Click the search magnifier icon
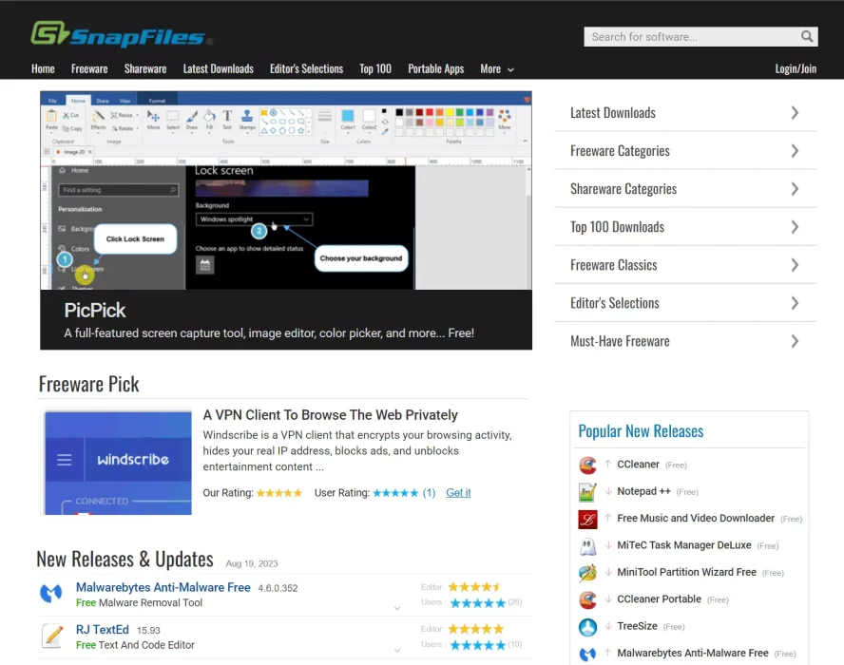 point(806,37)
